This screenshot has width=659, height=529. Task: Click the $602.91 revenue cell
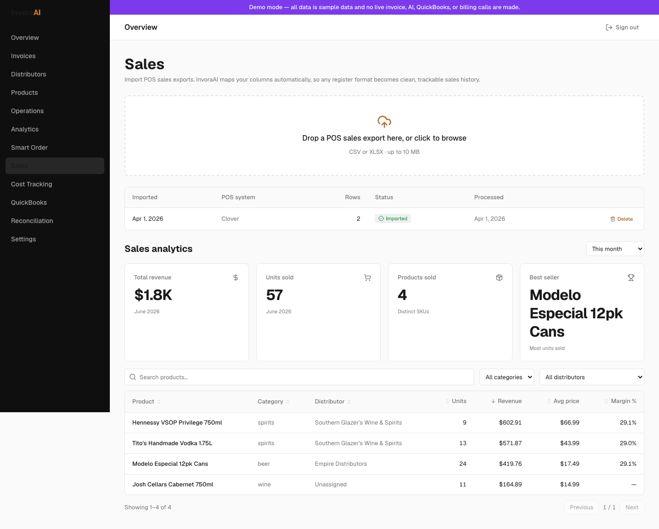510,423
